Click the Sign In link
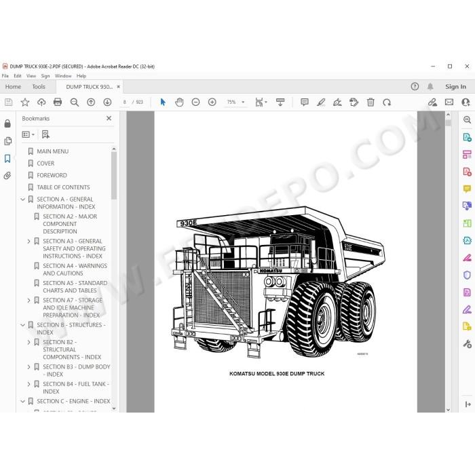Image resolution: width=475 pixels, height=475 pixels. [455, 87]
